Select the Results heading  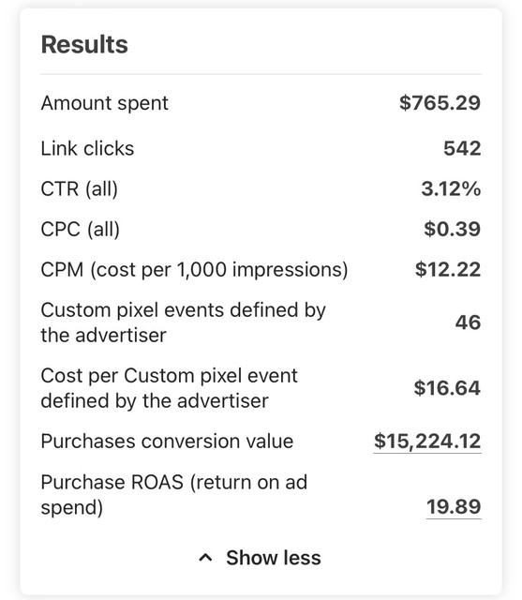84,44
